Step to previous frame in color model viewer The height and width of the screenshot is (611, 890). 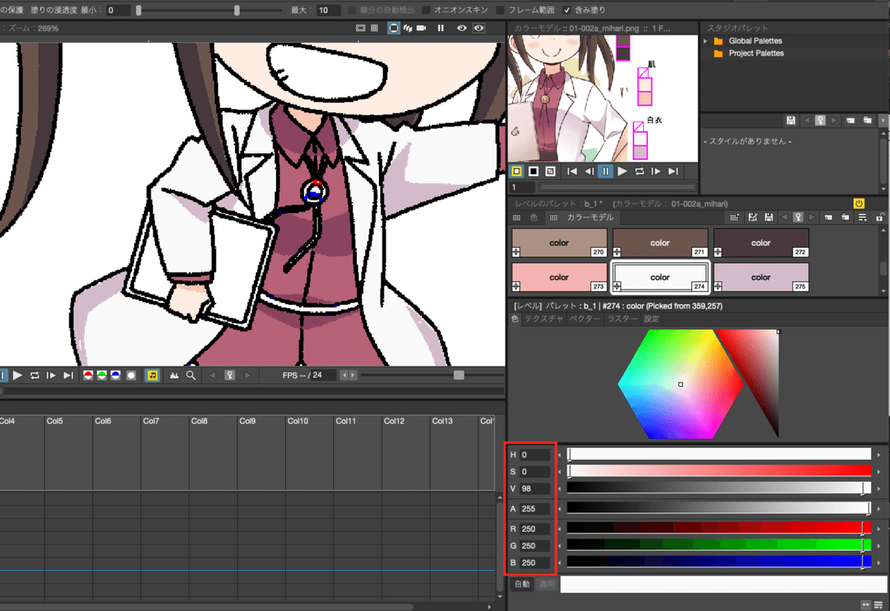590,171
